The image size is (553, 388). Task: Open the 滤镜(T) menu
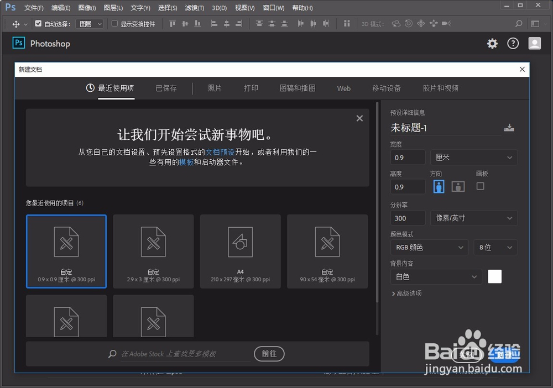tap(194, 8)
